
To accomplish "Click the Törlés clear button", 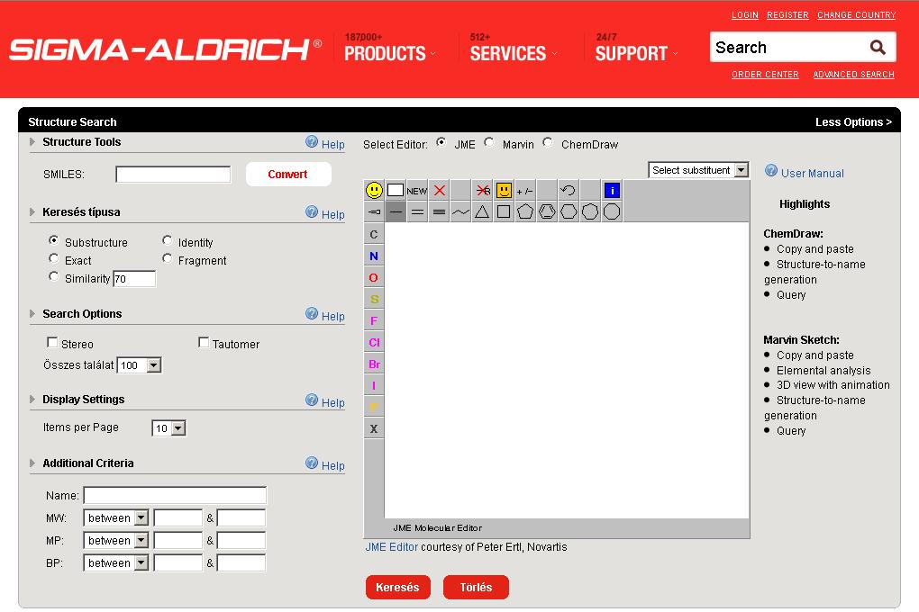I will point(476,588).
